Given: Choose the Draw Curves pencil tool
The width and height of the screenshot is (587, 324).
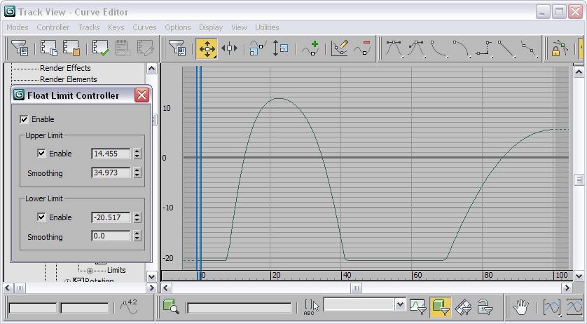Looking at the screenshot, I should 340,48.
